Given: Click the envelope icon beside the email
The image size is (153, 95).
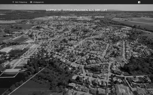Looking at the screenshot, I should coord(31,2).
